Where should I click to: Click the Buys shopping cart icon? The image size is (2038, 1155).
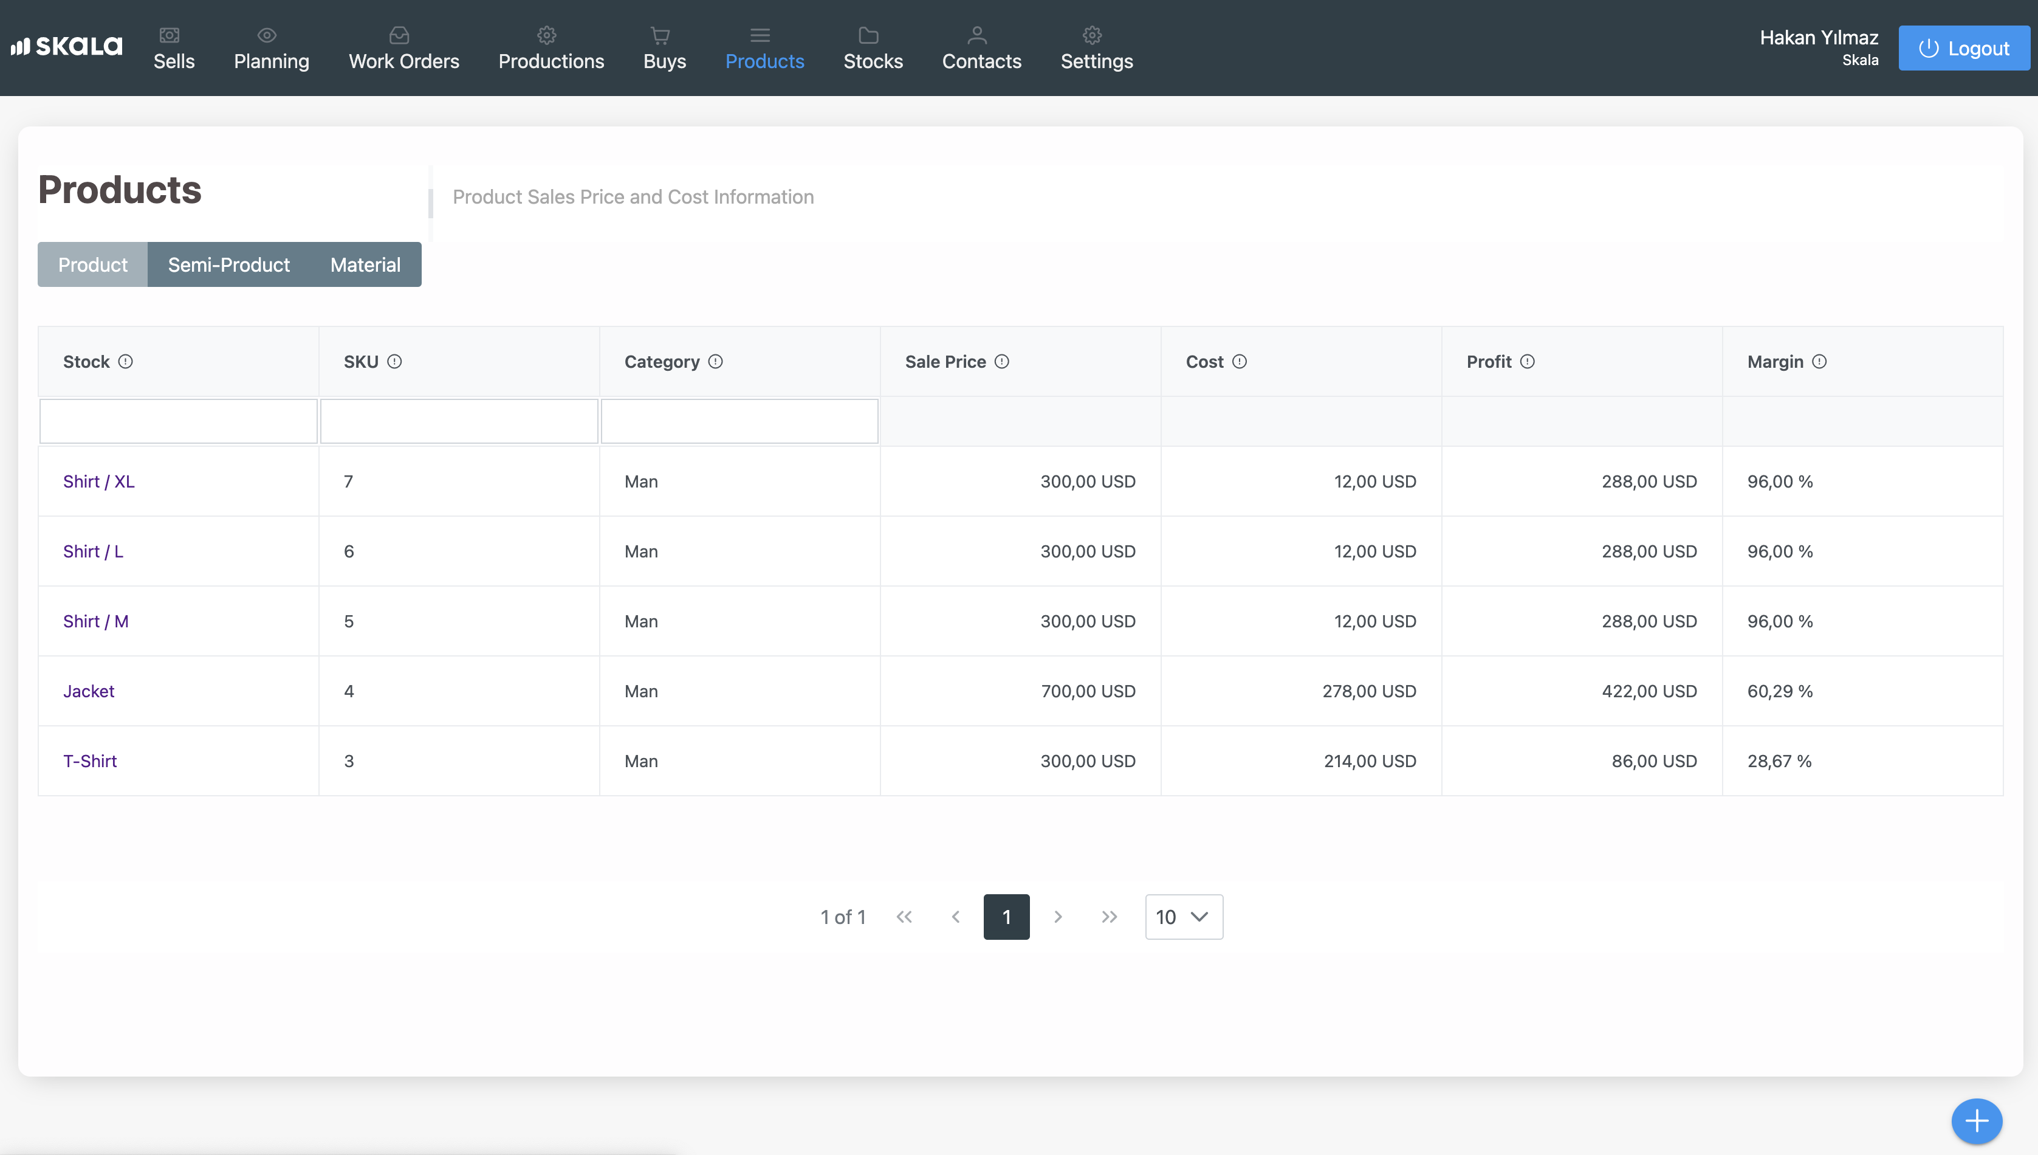pyautogui.click(x=659, y=35)
